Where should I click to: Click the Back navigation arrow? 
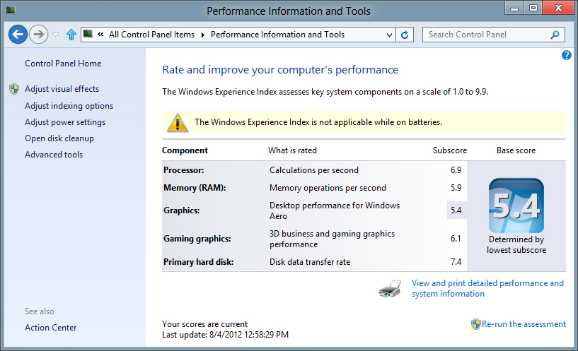18,35
